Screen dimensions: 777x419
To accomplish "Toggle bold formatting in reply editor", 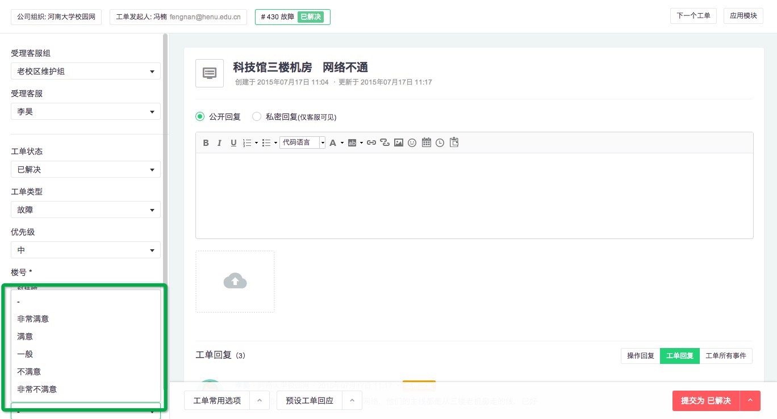I will pos(206,143).
